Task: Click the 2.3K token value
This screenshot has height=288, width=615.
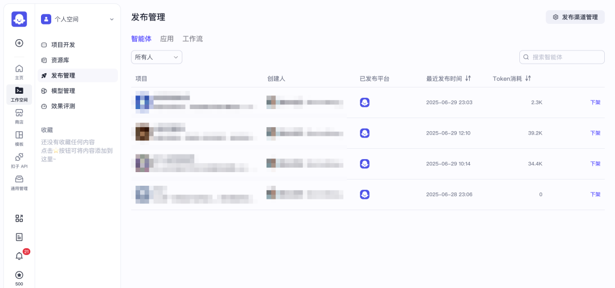Action: (536, 102)
